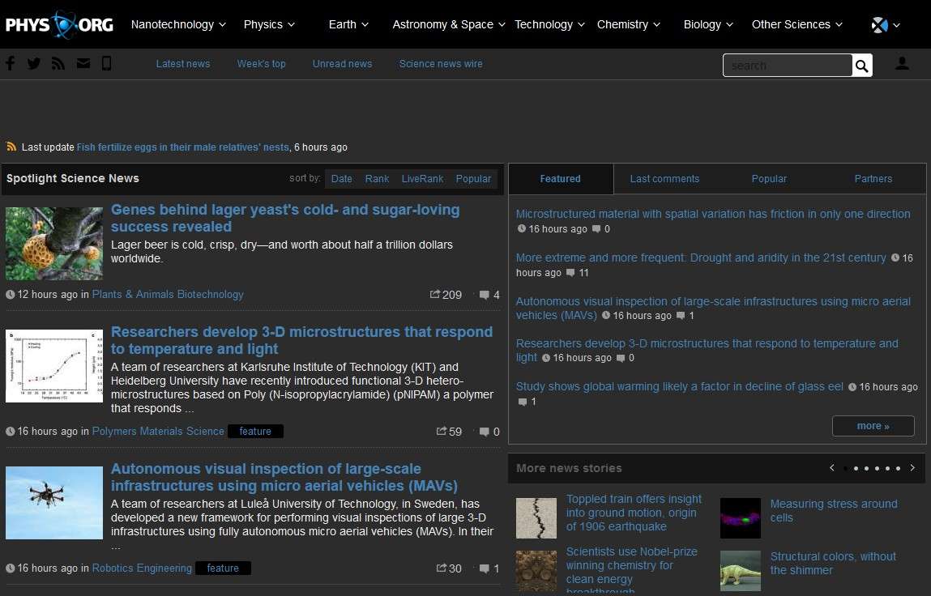Viewport: 931px width, 596px height.
Task: Sort articles by Popular
Action: pyautogui.click(x=473, y=178)
